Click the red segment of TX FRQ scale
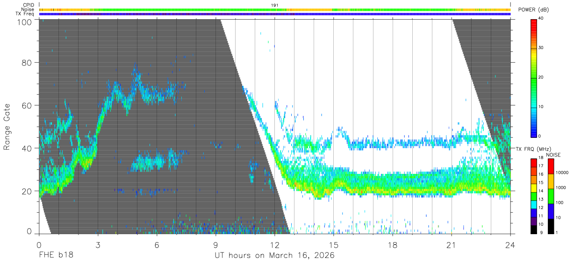 point(534,163)
